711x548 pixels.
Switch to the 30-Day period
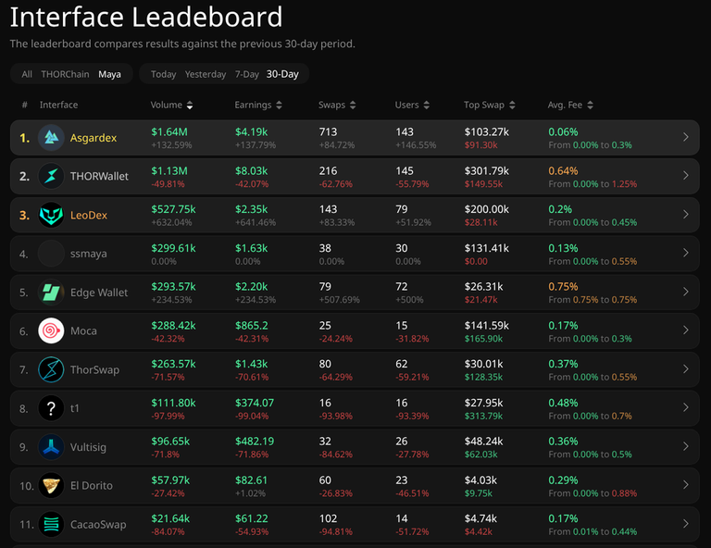tap(282, 74)
